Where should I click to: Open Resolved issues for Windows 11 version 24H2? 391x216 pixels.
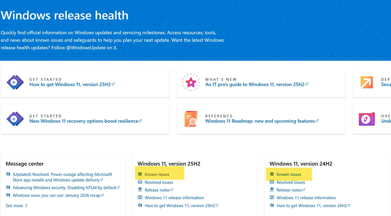pyautogui.click(x=291, y=182)
